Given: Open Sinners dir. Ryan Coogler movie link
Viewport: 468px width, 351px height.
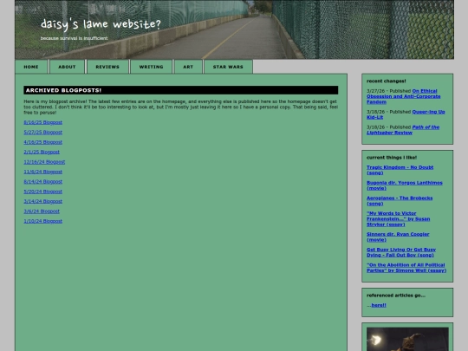Looking at the screenshot, I should 398,237.
